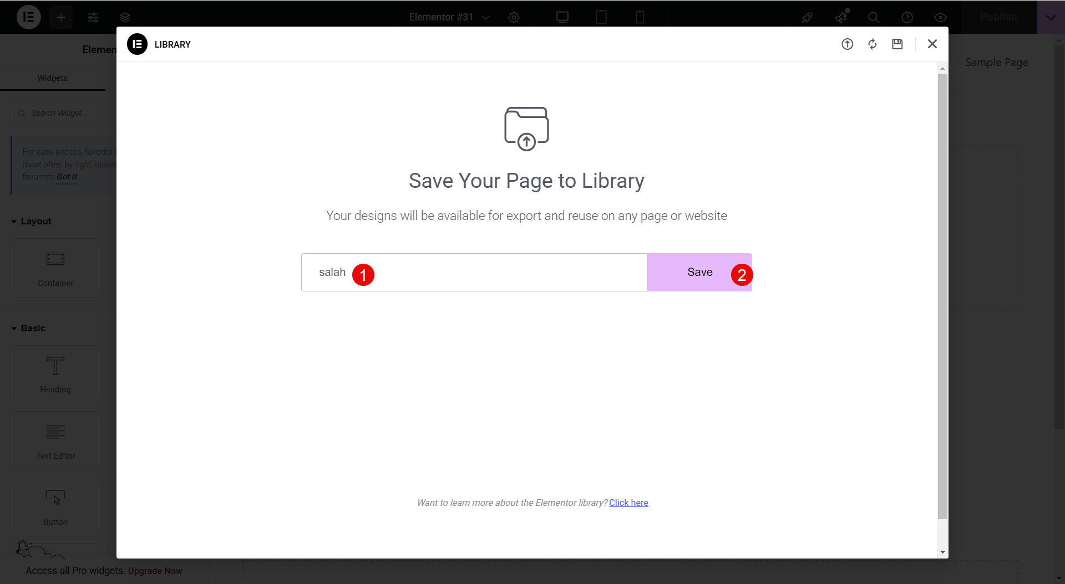The image size is (1065, 584).
Task: Select the Button widget
Action: tap(55, 507)
